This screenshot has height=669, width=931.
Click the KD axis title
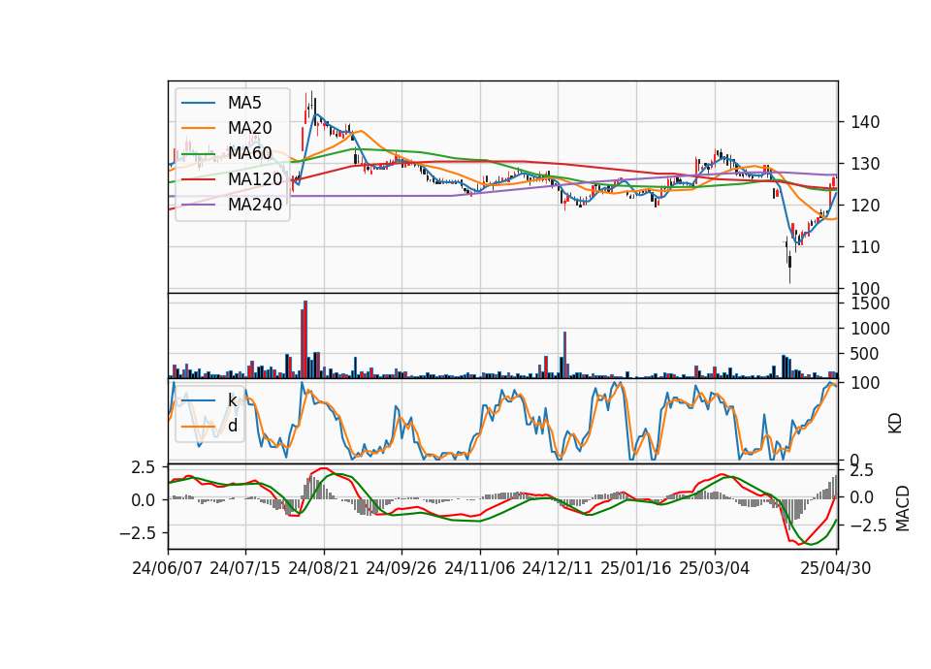pos(895,424)
